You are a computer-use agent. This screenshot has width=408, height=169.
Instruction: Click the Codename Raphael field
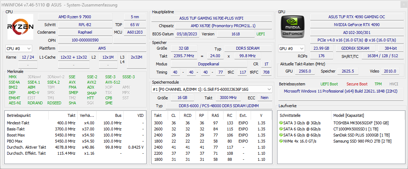pos(85,32)
